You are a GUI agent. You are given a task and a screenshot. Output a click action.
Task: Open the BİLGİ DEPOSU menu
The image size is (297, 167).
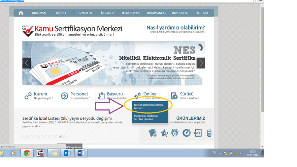pyautogui.click(x=131, y=13)
